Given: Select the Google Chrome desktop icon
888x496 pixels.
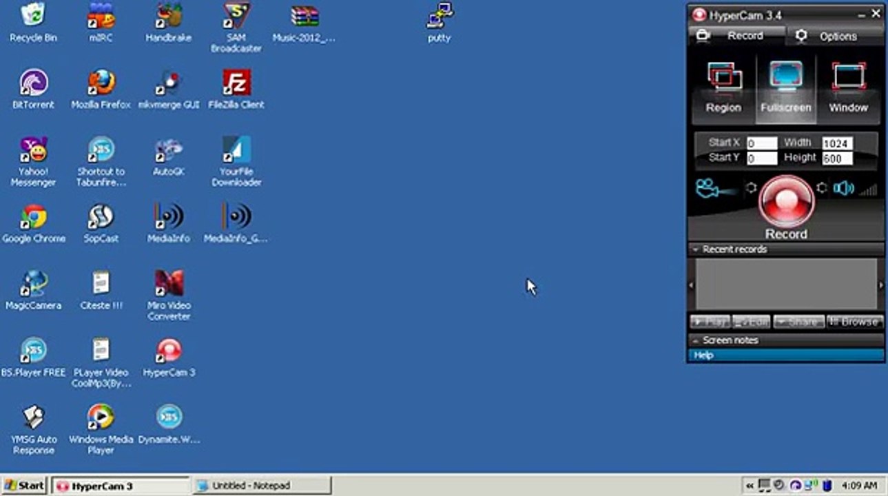Looking at the screenshot, I should point(33,223).
